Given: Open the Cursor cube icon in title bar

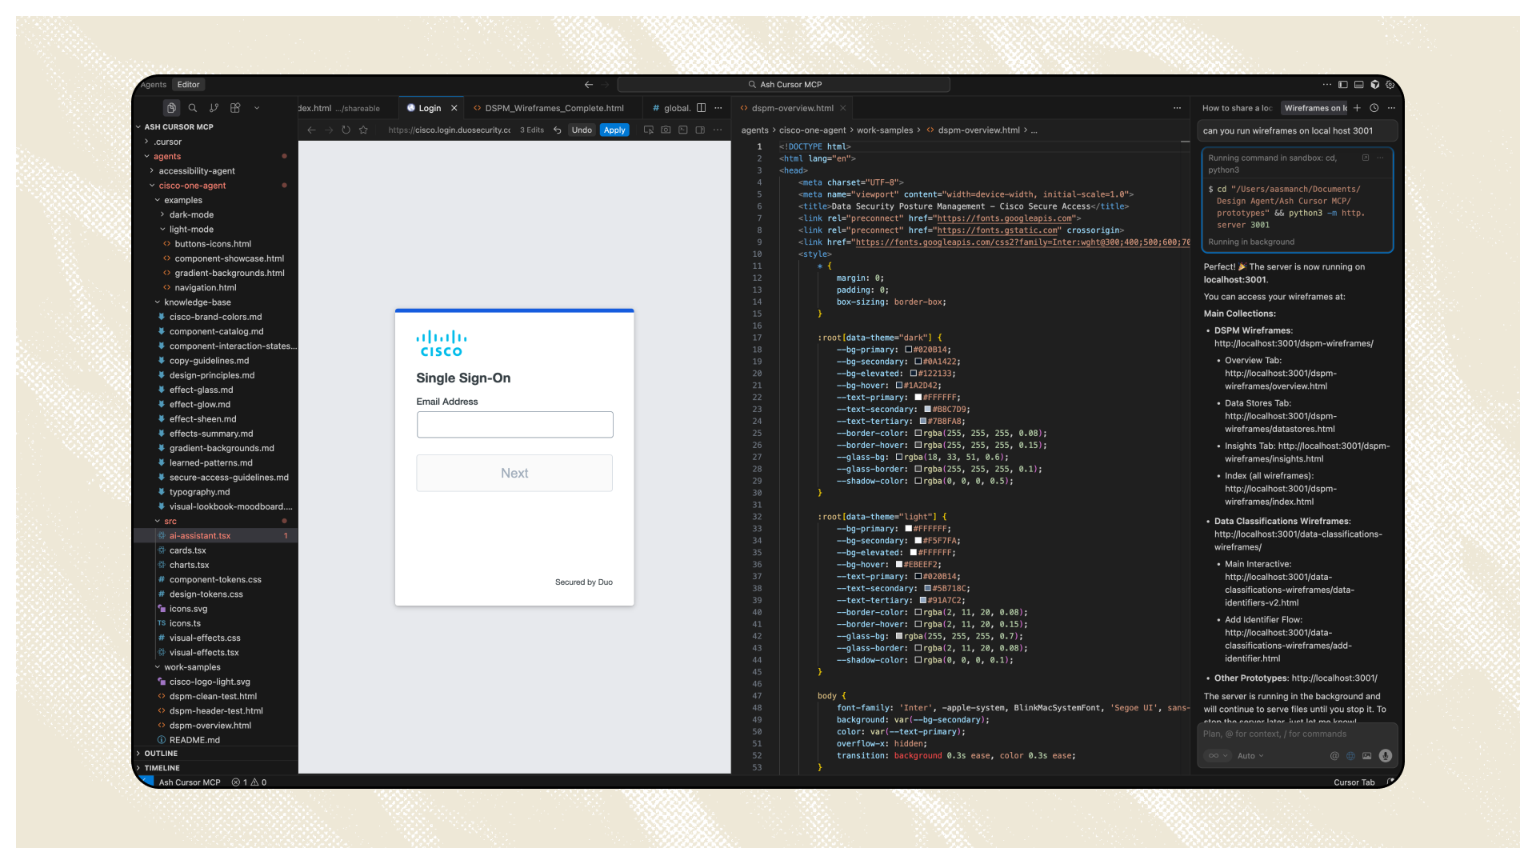Looking at the screenshot, I should (x=1375, y=84).
